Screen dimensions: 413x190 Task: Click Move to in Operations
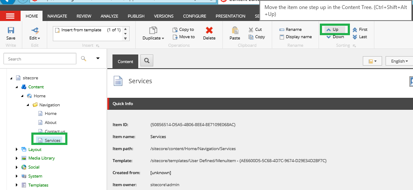point(184,37)
